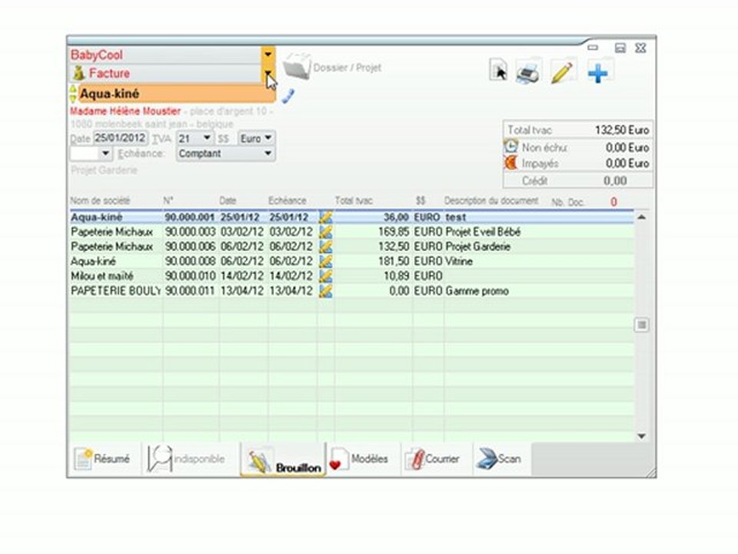Open the Scan tab

pos(502,459)
